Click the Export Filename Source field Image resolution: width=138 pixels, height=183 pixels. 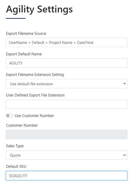pos(66,42)
